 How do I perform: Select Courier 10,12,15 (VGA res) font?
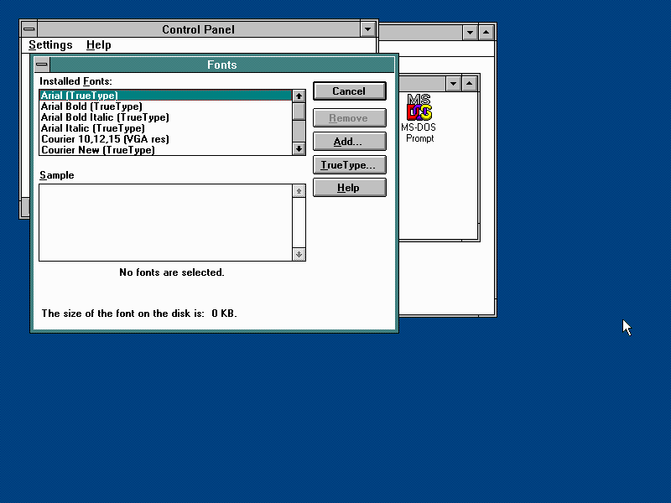[105, 139]
